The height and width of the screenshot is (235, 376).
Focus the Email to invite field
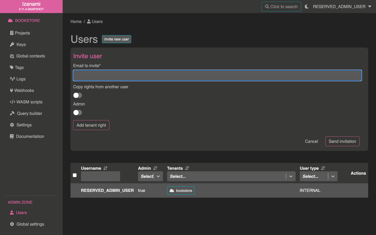(217, 75)
